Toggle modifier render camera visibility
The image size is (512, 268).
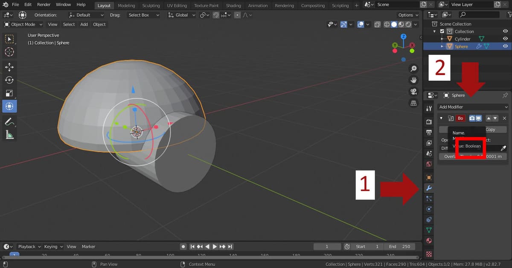[x=472, y=118]
